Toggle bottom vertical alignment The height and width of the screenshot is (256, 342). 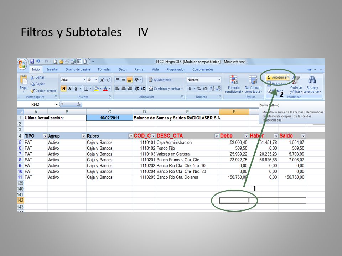[x=130, y=80]
